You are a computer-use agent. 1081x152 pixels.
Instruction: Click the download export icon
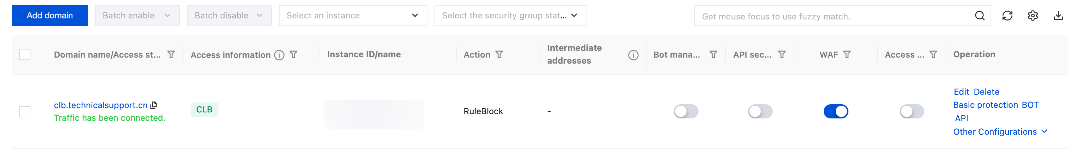(x=1058, y=16)
